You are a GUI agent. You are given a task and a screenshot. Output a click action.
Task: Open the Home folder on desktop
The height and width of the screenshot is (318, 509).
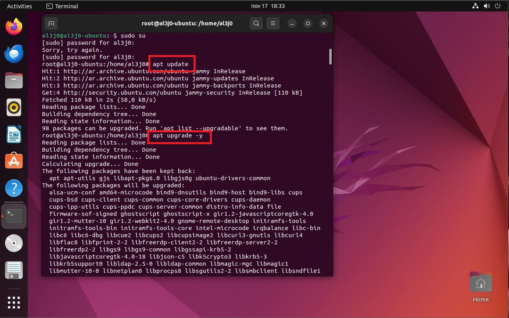(x=480, y=288)
